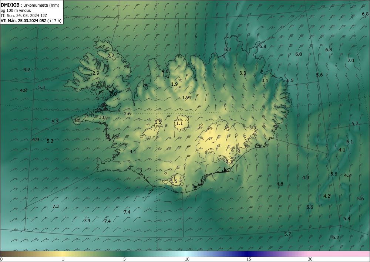Click the 0 label on the color scale
Viewport: 370px width, 262px height.
click(1, 259)
